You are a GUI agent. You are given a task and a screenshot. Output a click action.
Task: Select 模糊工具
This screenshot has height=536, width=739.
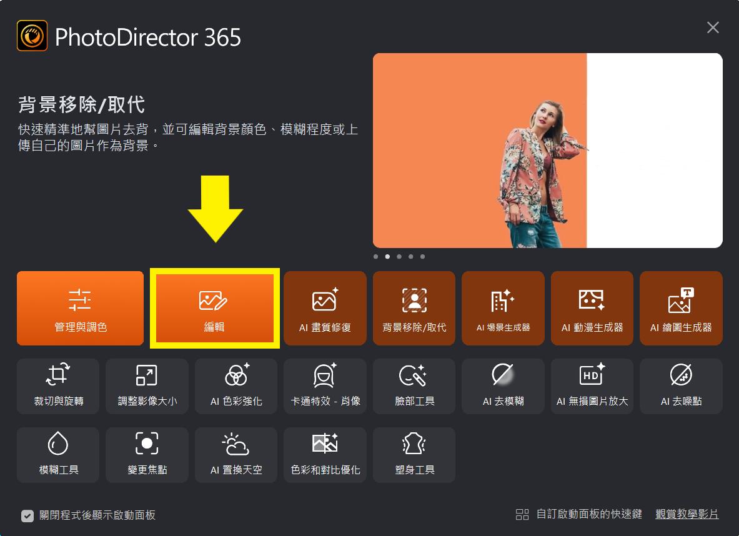tap(58, 455)
